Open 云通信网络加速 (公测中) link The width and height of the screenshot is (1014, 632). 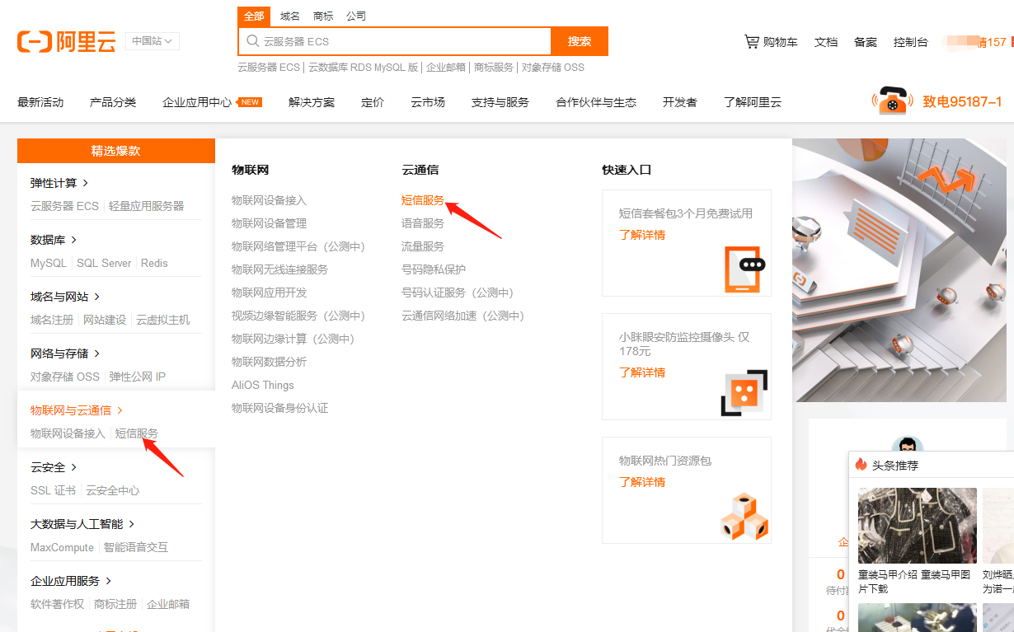(x=462, y=316)
